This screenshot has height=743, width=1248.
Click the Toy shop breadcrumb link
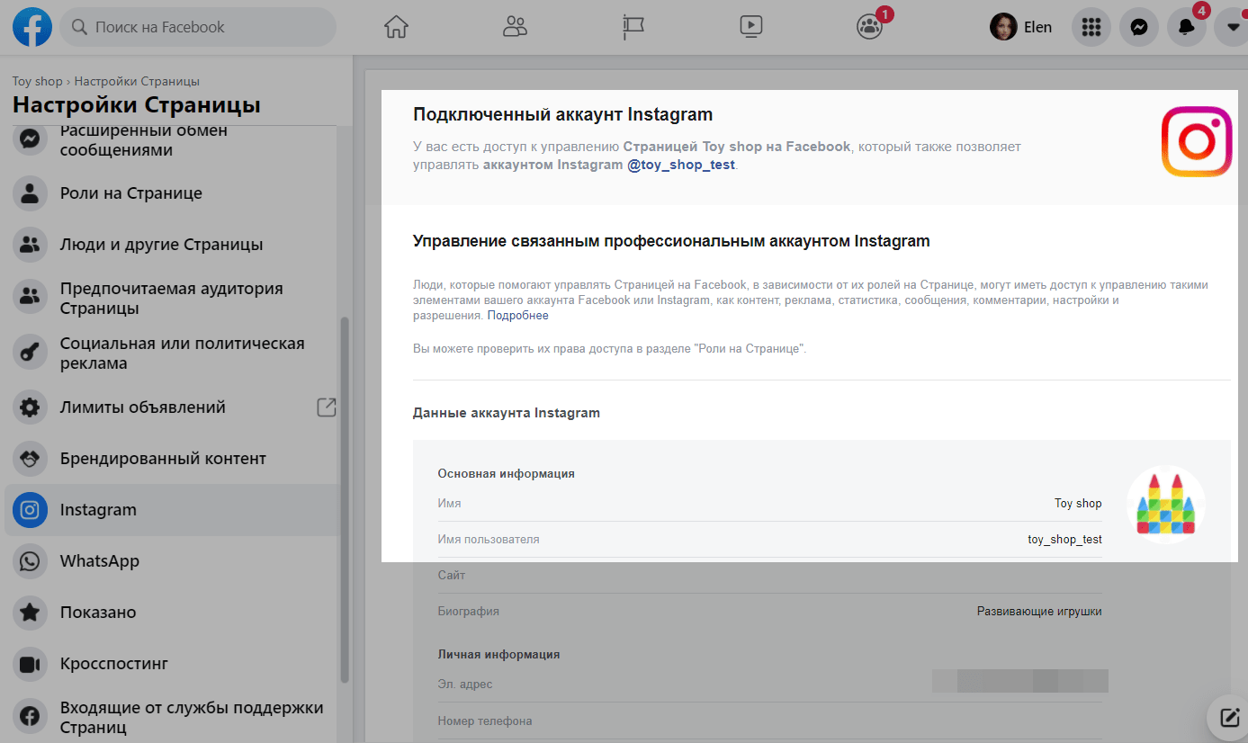(x=37, y=81)
